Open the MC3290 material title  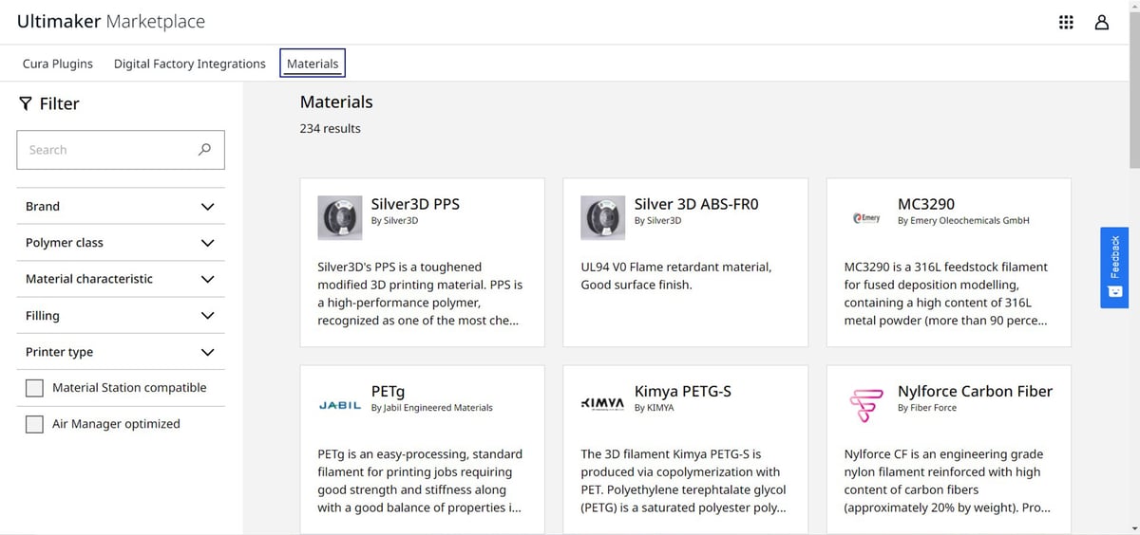[x=926, y=204]
